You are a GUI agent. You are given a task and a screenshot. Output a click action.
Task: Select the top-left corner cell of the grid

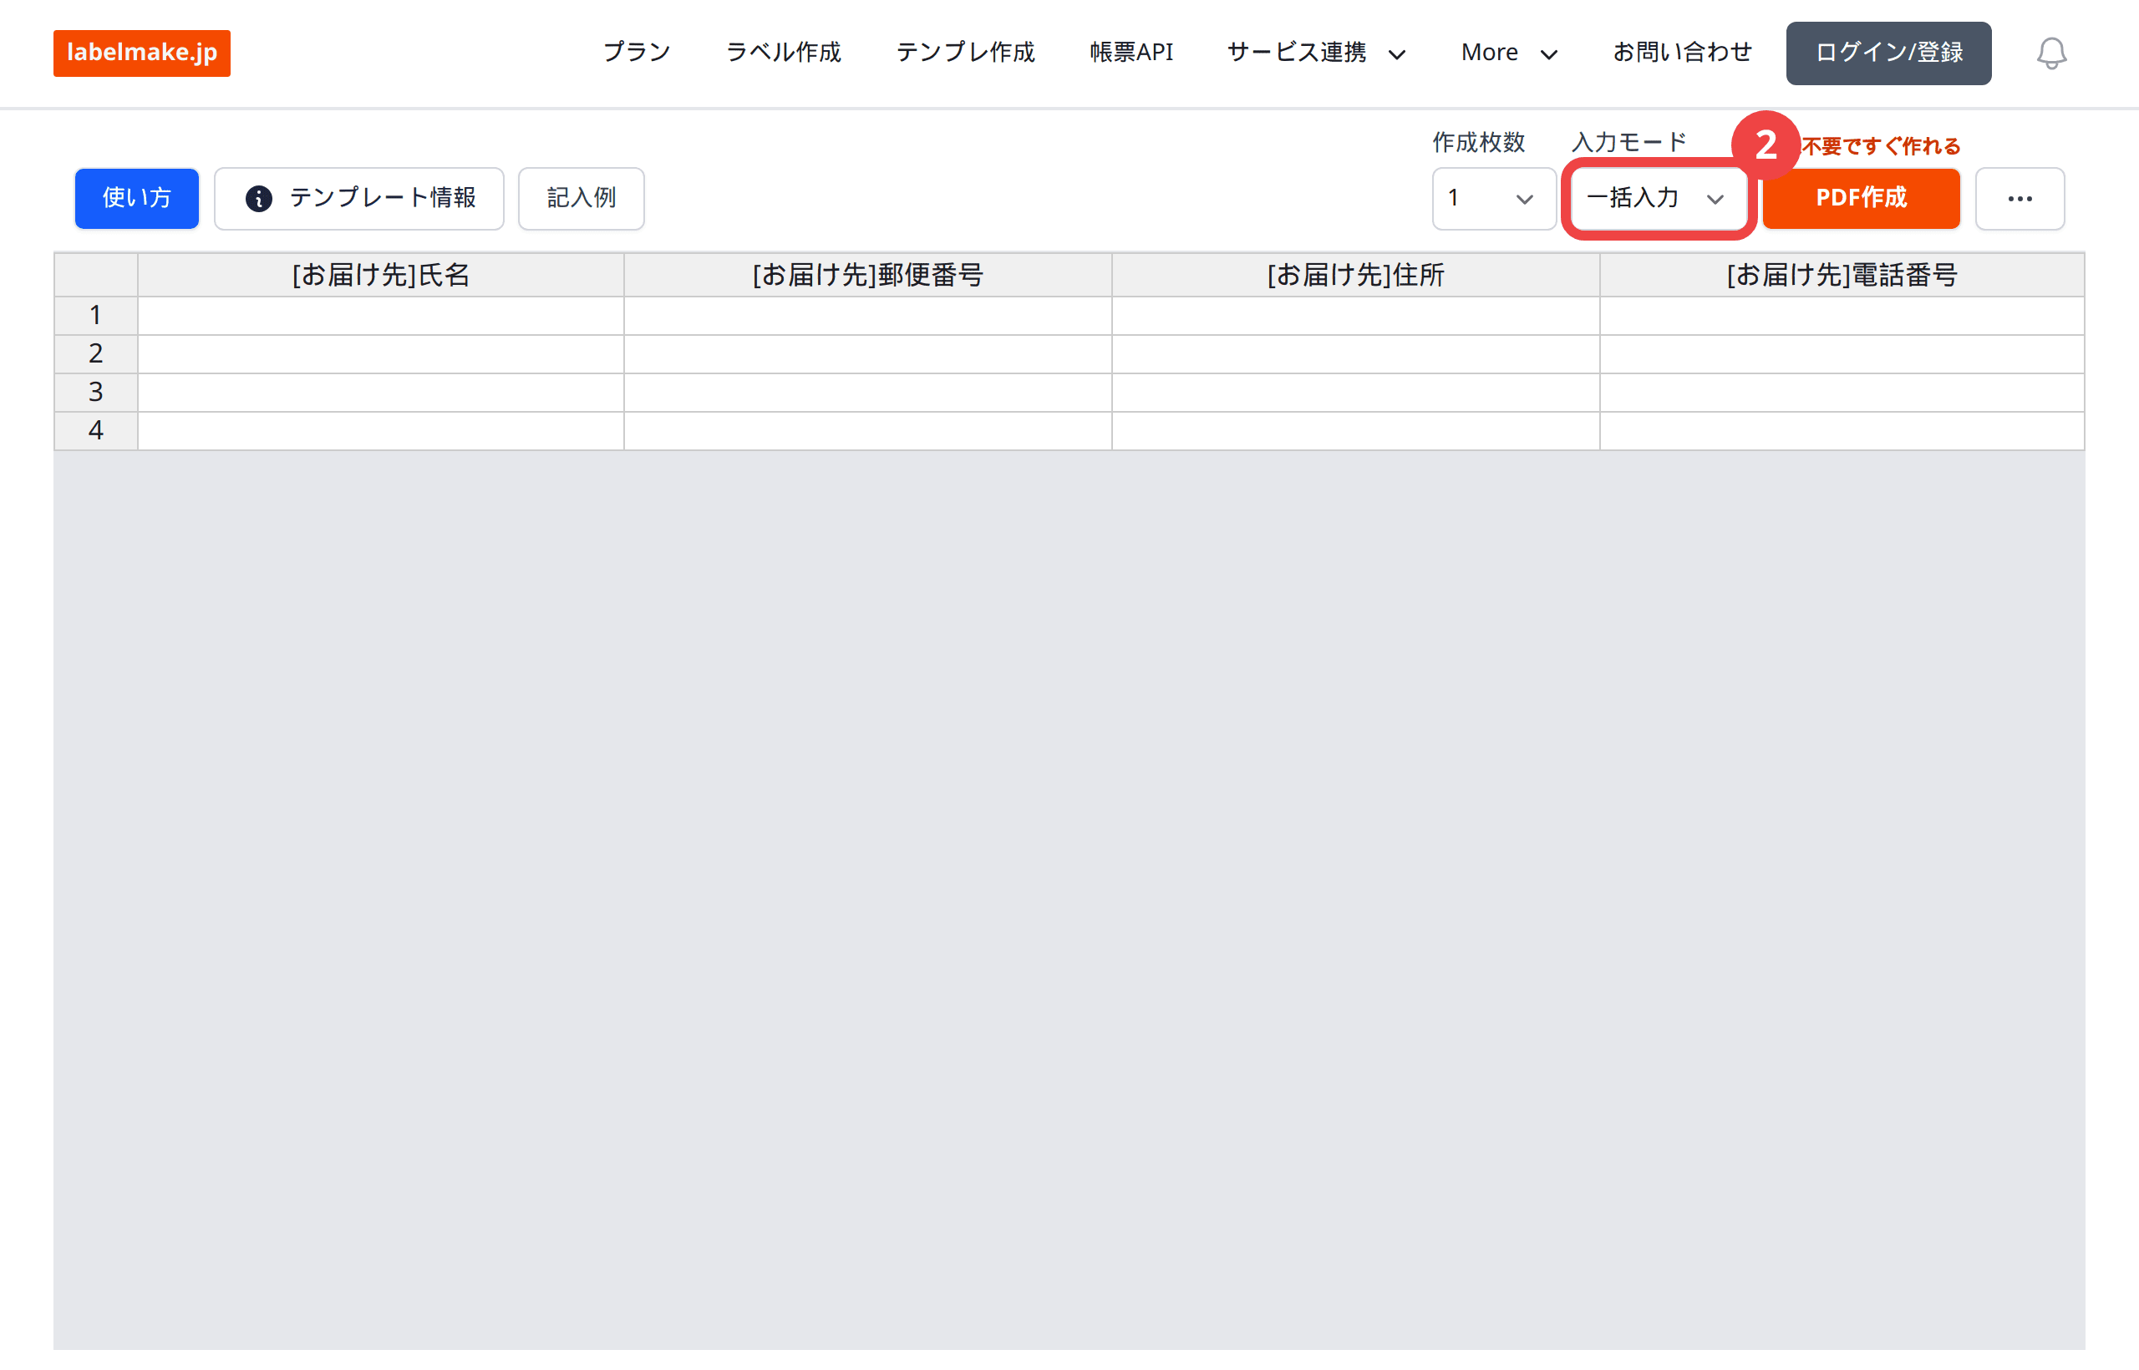[x=96, y=275]
